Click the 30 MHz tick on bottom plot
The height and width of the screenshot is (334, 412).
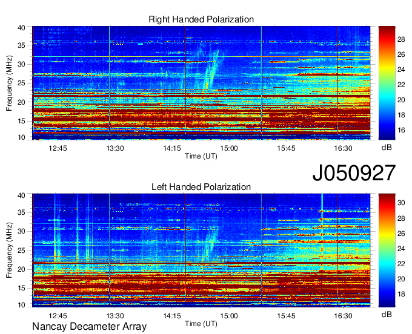click(x=21, y=231)
